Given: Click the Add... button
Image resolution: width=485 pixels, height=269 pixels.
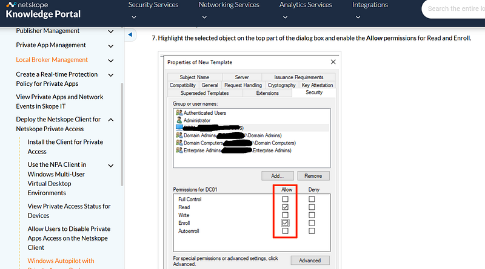Looking at the screenshot, I should click(278, 176).
